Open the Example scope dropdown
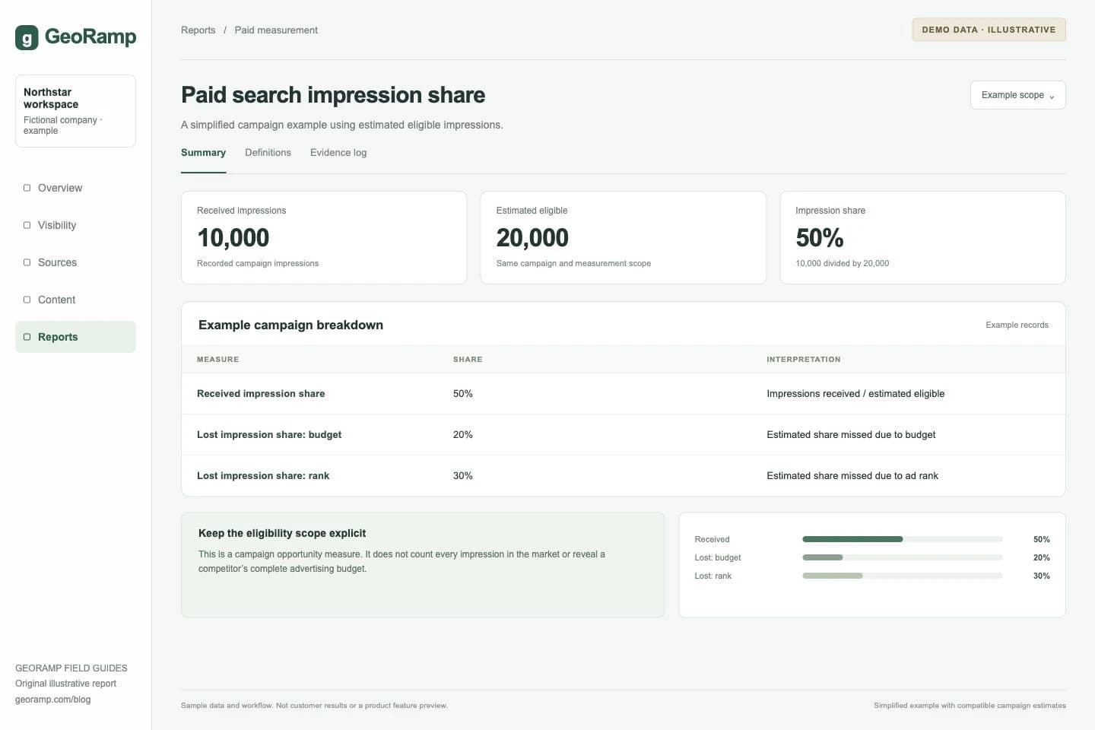The width and height of the screenshot is (1095, 730). (x=1017, y=95)
